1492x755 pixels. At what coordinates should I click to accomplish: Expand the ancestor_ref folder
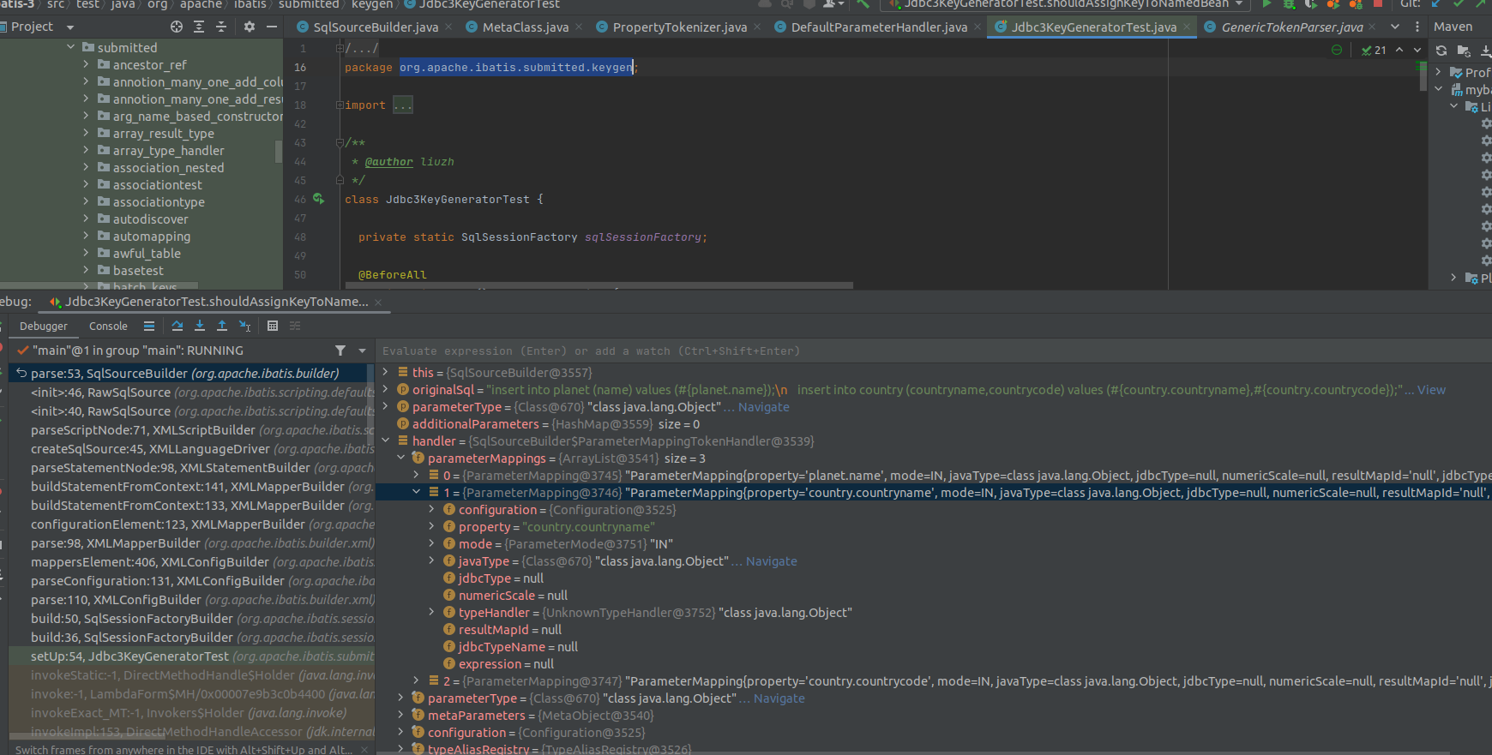(x=87, y=64)
